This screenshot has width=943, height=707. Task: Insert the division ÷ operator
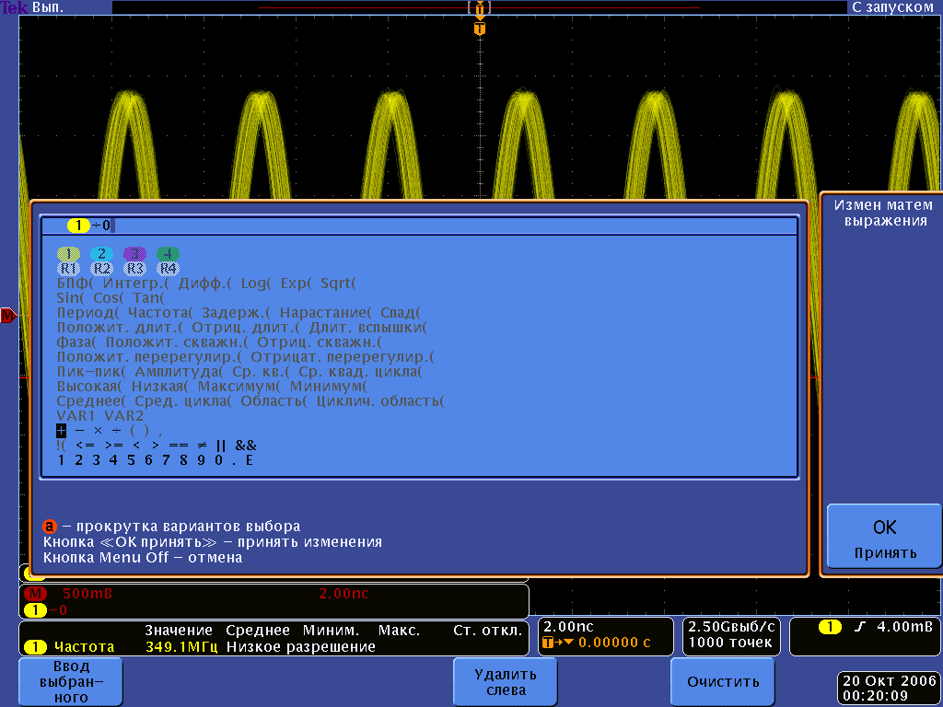point(115,431)
